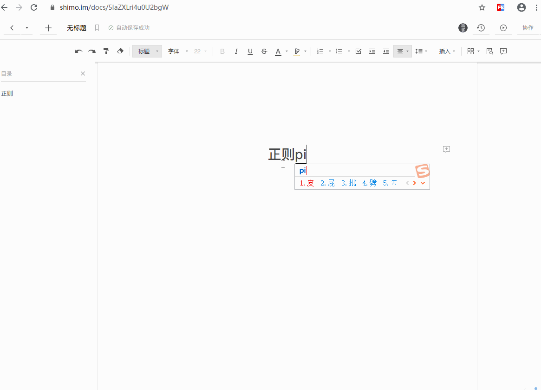This screenshot has width=541, height=390.
Task: Toggle strikethrough formatting
Action: 264,51
